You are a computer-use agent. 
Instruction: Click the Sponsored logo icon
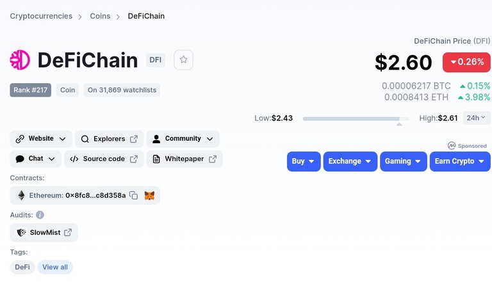pos(452,146)
